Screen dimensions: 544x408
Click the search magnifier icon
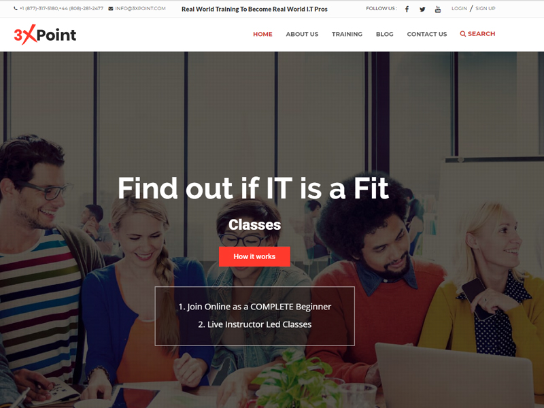tap(463, 33)
